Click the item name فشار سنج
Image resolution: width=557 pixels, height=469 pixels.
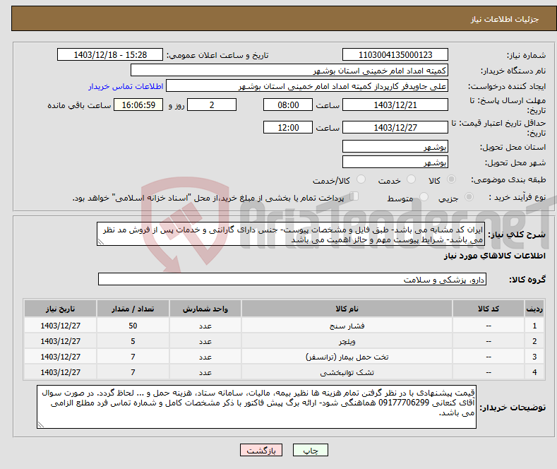pos(347,326)
